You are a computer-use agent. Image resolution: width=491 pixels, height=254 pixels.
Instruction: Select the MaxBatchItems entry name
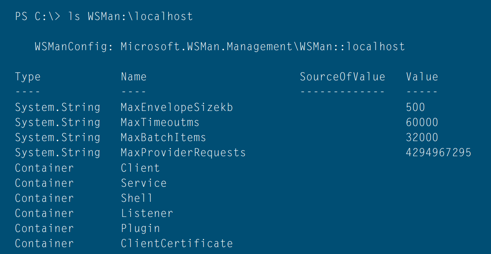(x=163, y=138)
